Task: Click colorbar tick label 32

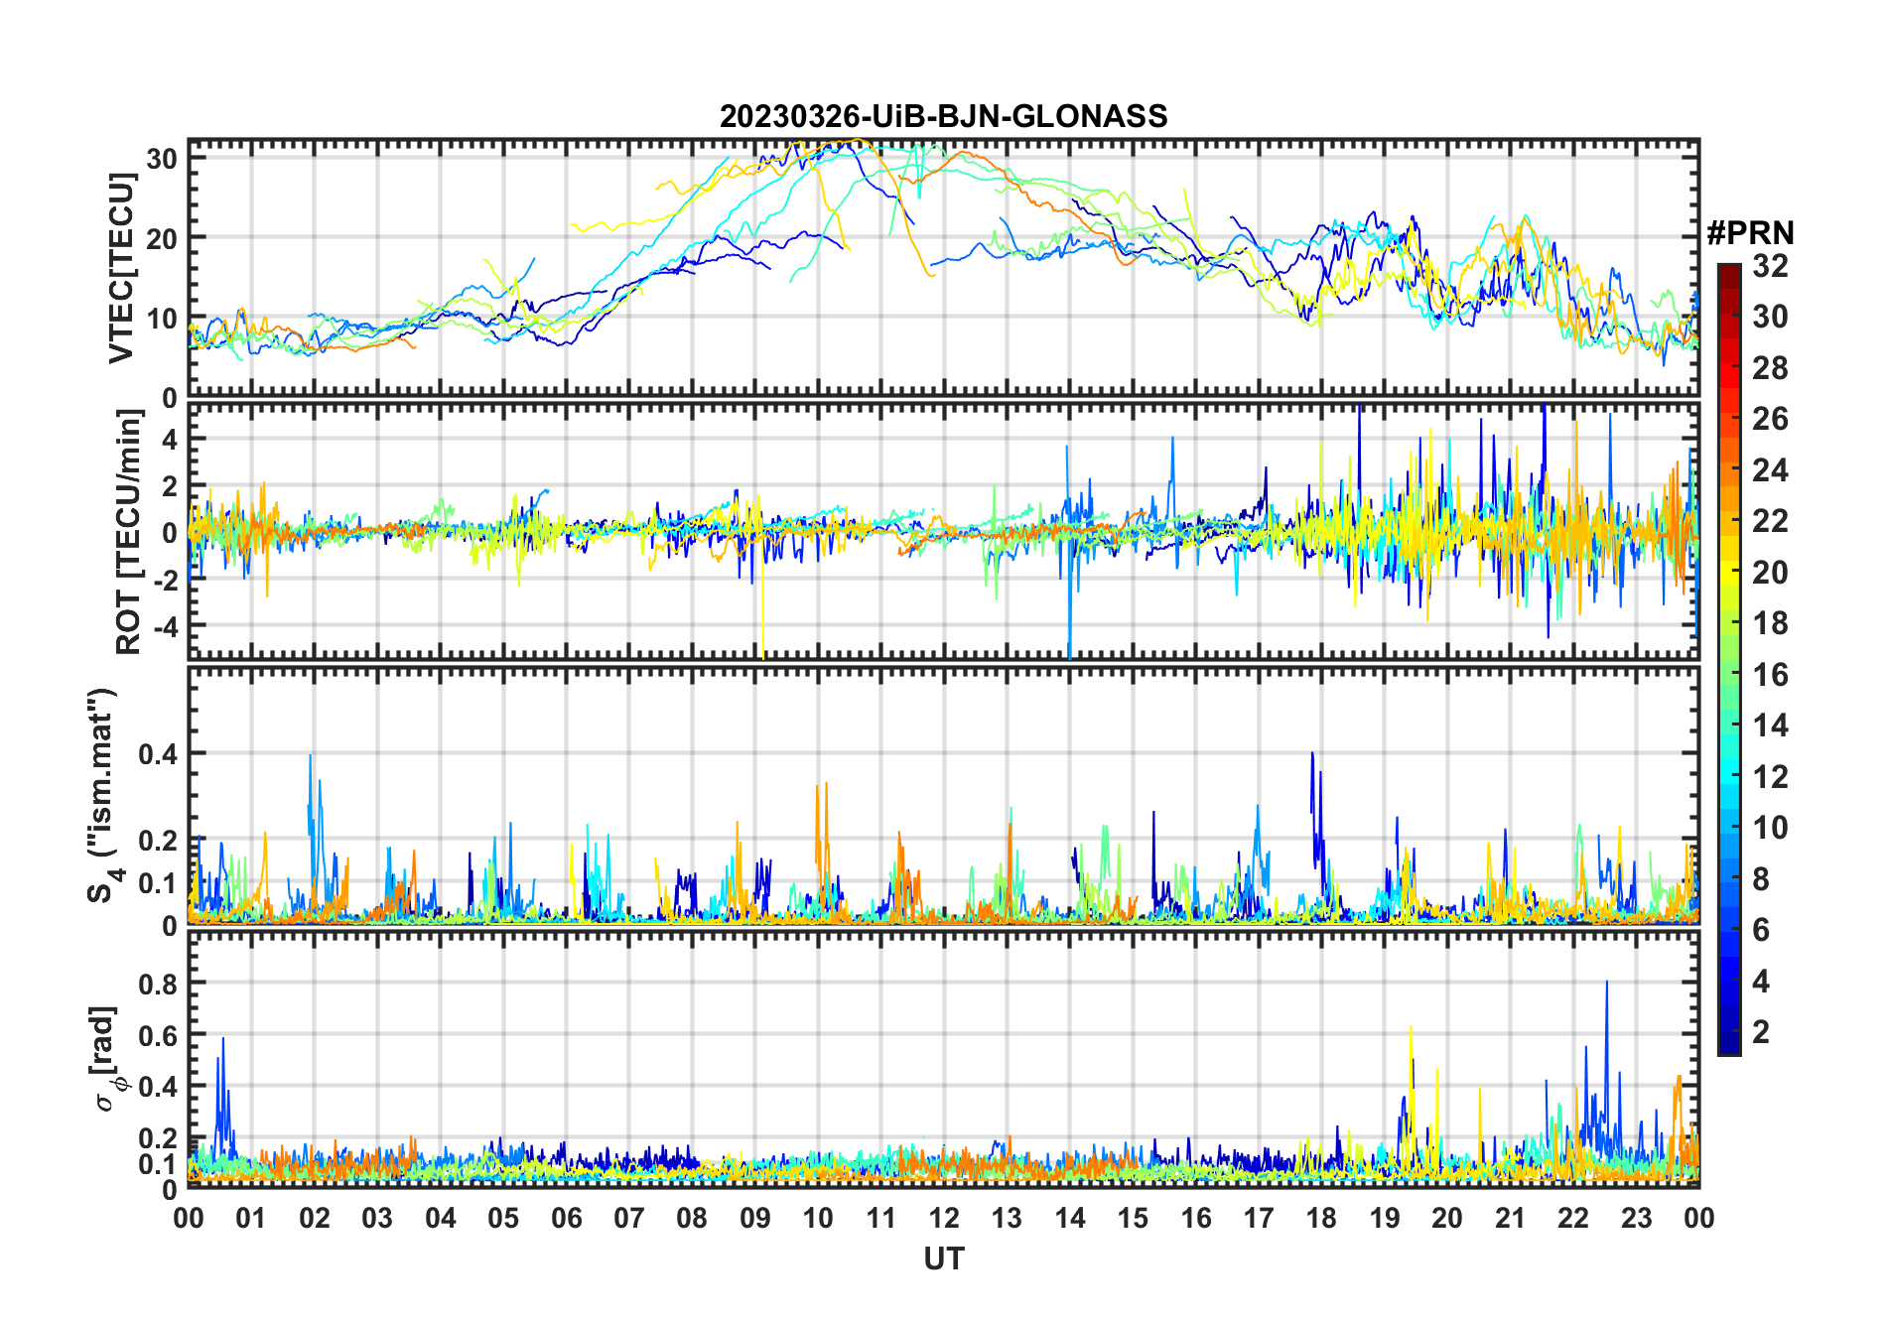Action: click(x=1770, y=265)
